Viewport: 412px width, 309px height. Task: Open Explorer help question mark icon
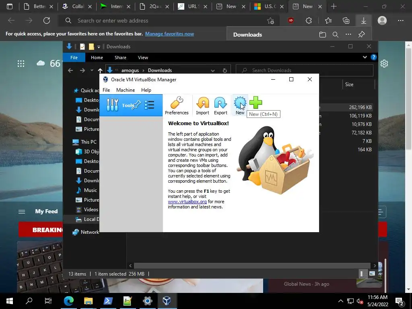[374, 57]
